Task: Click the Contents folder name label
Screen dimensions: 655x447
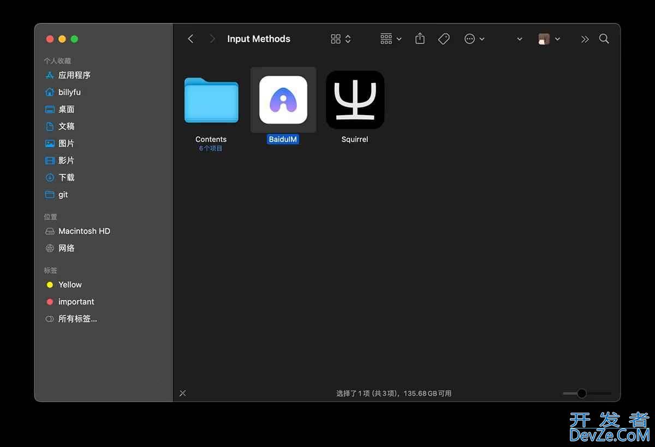Action: tap(211, 139)
